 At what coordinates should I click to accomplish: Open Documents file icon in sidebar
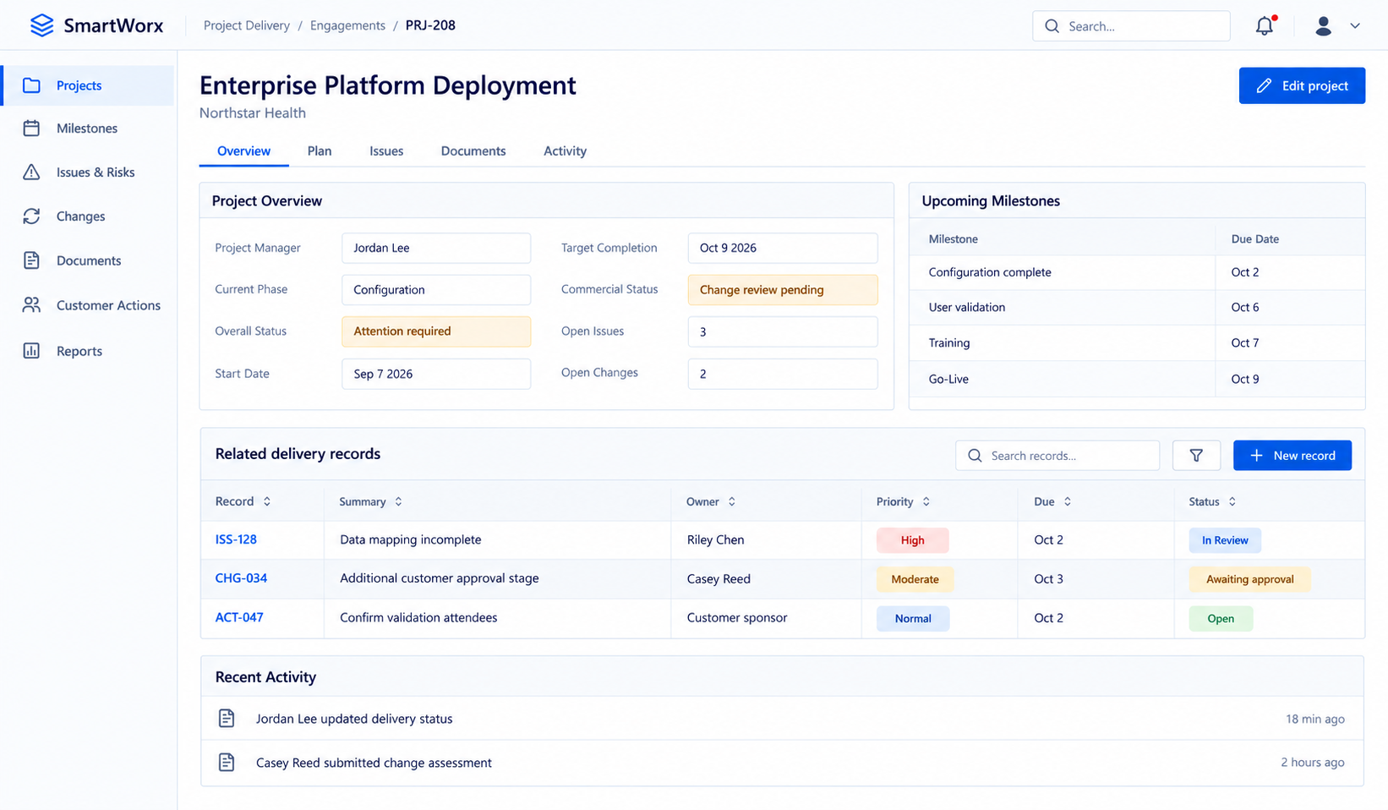pyautogui.click(x=31, y=260)
